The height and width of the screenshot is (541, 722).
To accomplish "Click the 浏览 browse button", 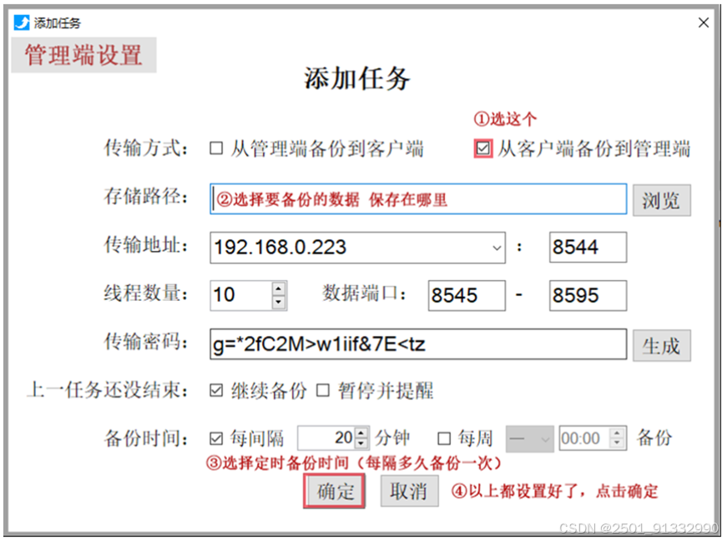I will (662, 200).
